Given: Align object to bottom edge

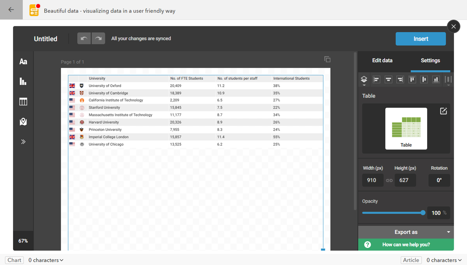Looking at the screenshot, I should [x=436, y=80].
